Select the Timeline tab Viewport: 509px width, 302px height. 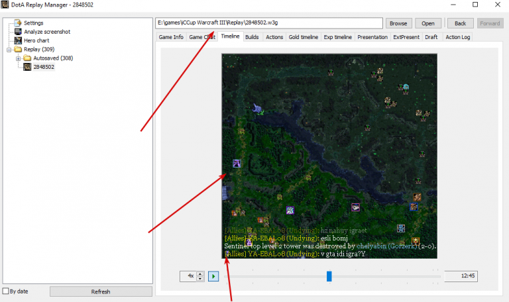230,36
